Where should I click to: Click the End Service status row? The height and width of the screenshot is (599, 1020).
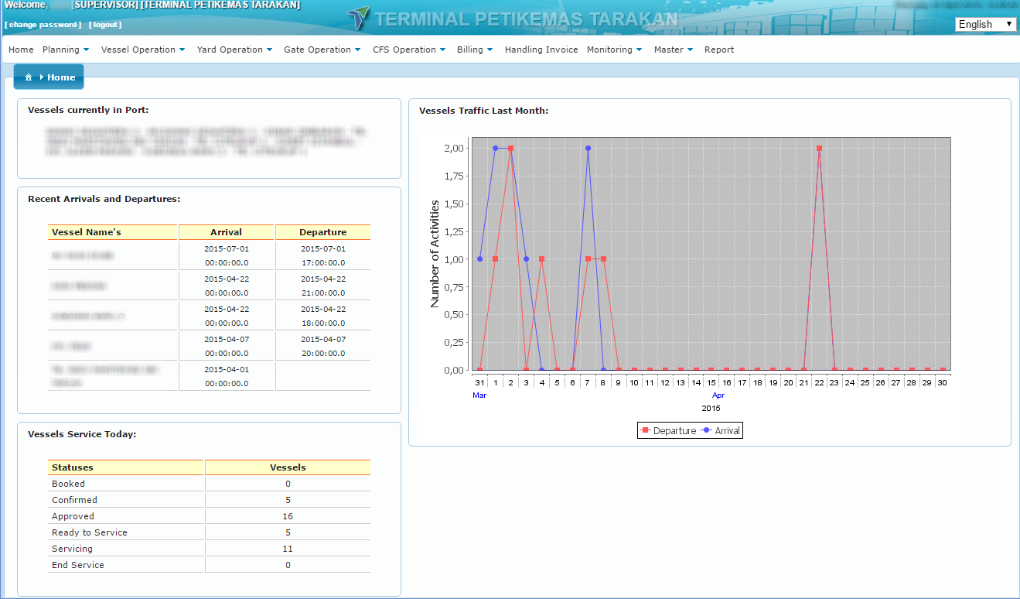point(209,565)
